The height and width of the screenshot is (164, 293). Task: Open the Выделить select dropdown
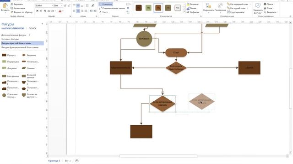tap(271, 12)
